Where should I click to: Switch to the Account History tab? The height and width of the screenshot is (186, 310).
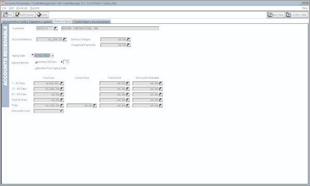click(x=101, y=22)
